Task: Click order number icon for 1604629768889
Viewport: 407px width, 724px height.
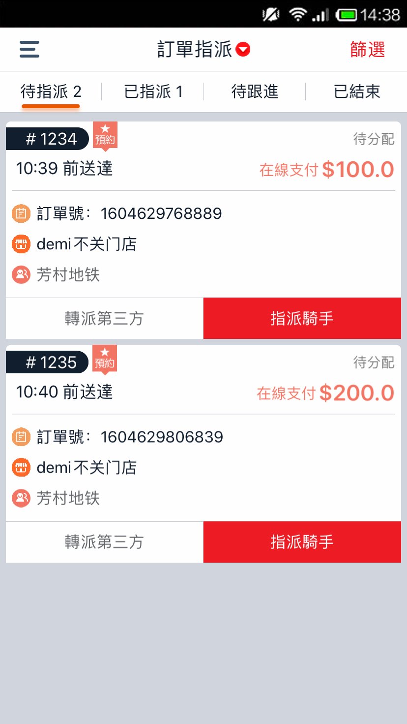Action: 21,213
